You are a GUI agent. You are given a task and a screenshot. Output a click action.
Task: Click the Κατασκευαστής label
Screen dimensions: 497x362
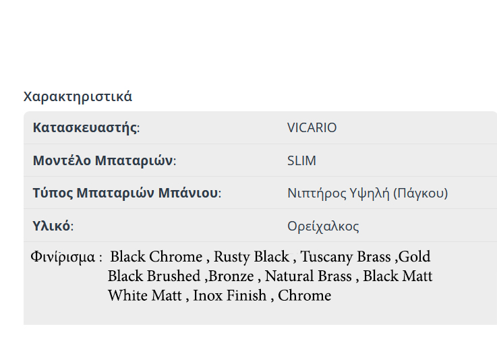coord(86,128)
